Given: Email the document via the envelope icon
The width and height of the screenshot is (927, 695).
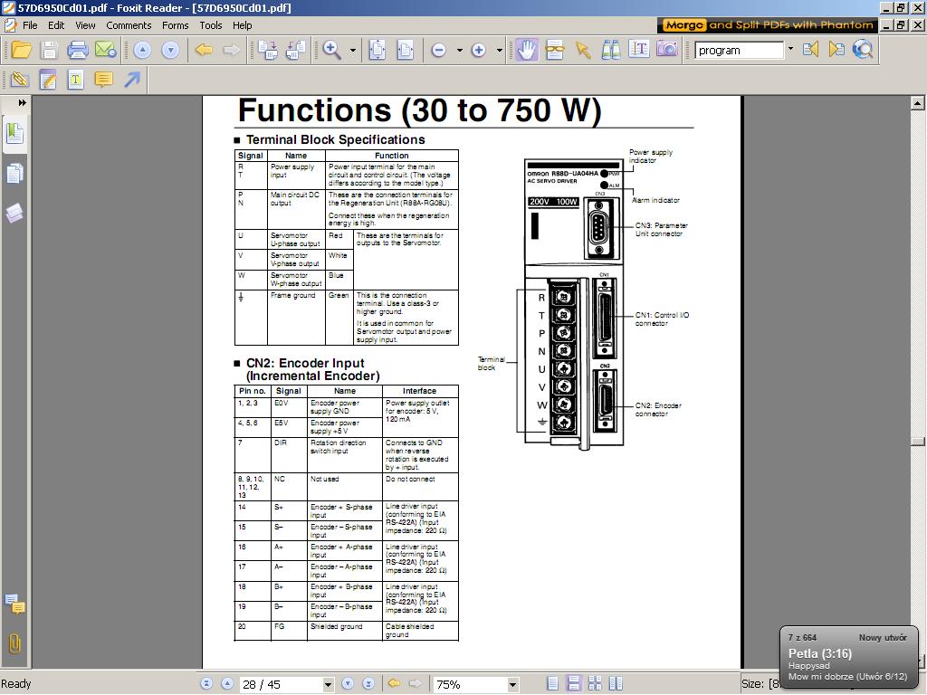Looking at the screenshot, I should 105,50.
